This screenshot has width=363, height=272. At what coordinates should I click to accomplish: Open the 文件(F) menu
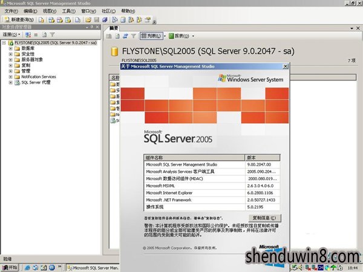coord(11,11)
